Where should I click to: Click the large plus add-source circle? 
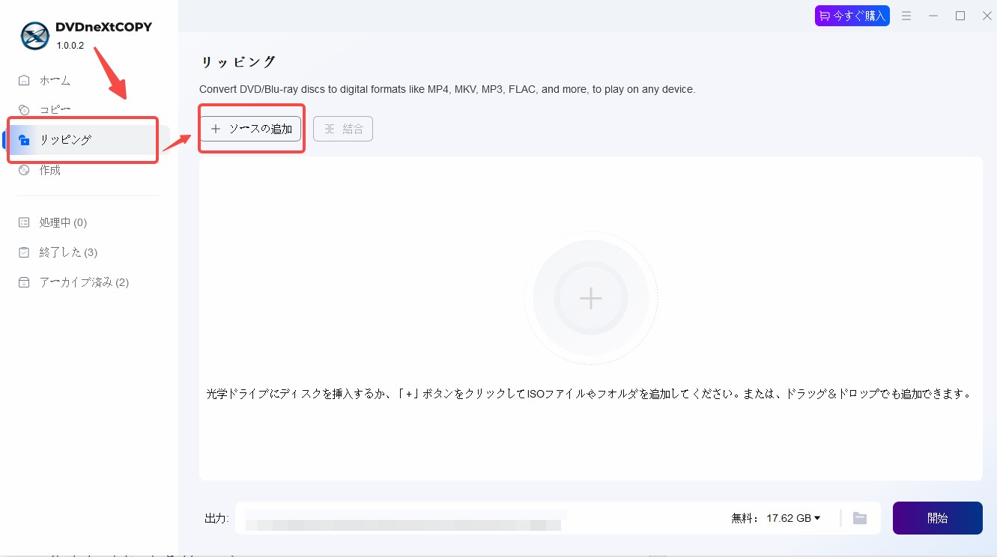(591, 298)
